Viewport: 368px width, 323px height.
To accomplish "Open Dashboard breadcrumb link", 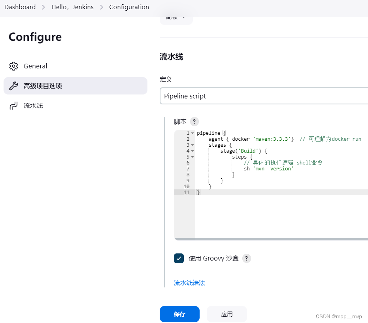I will [x=20, y=7].
